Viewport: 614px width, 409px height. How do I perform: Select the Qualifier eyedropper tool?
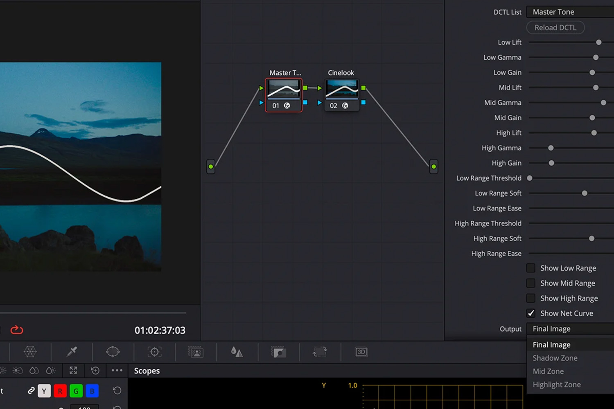(x=72, y=352)
